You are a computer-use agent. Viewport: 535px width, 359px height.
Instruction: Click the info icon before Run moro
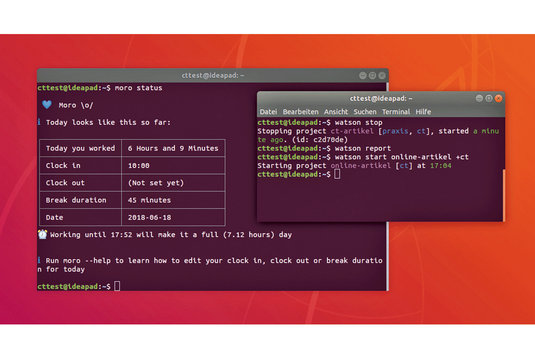pos(39,260)
